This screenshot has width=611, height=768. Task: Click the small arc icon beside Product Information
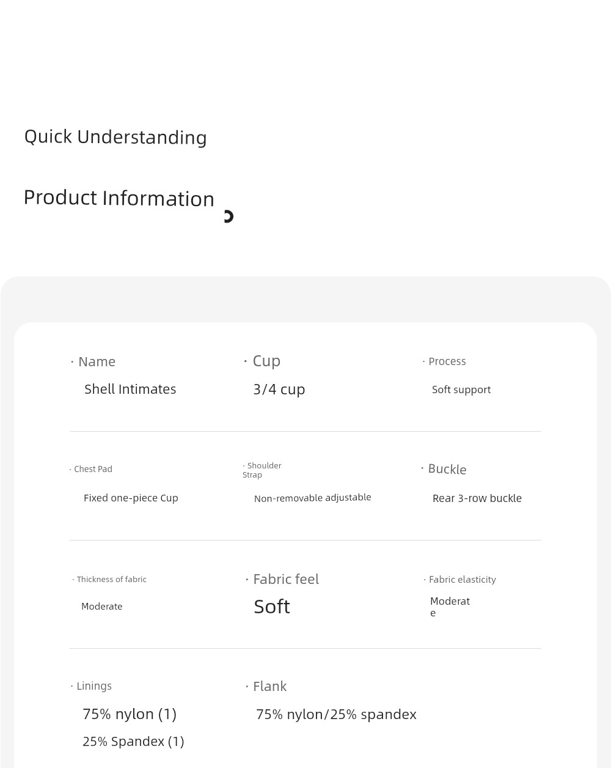coord(229,216)
